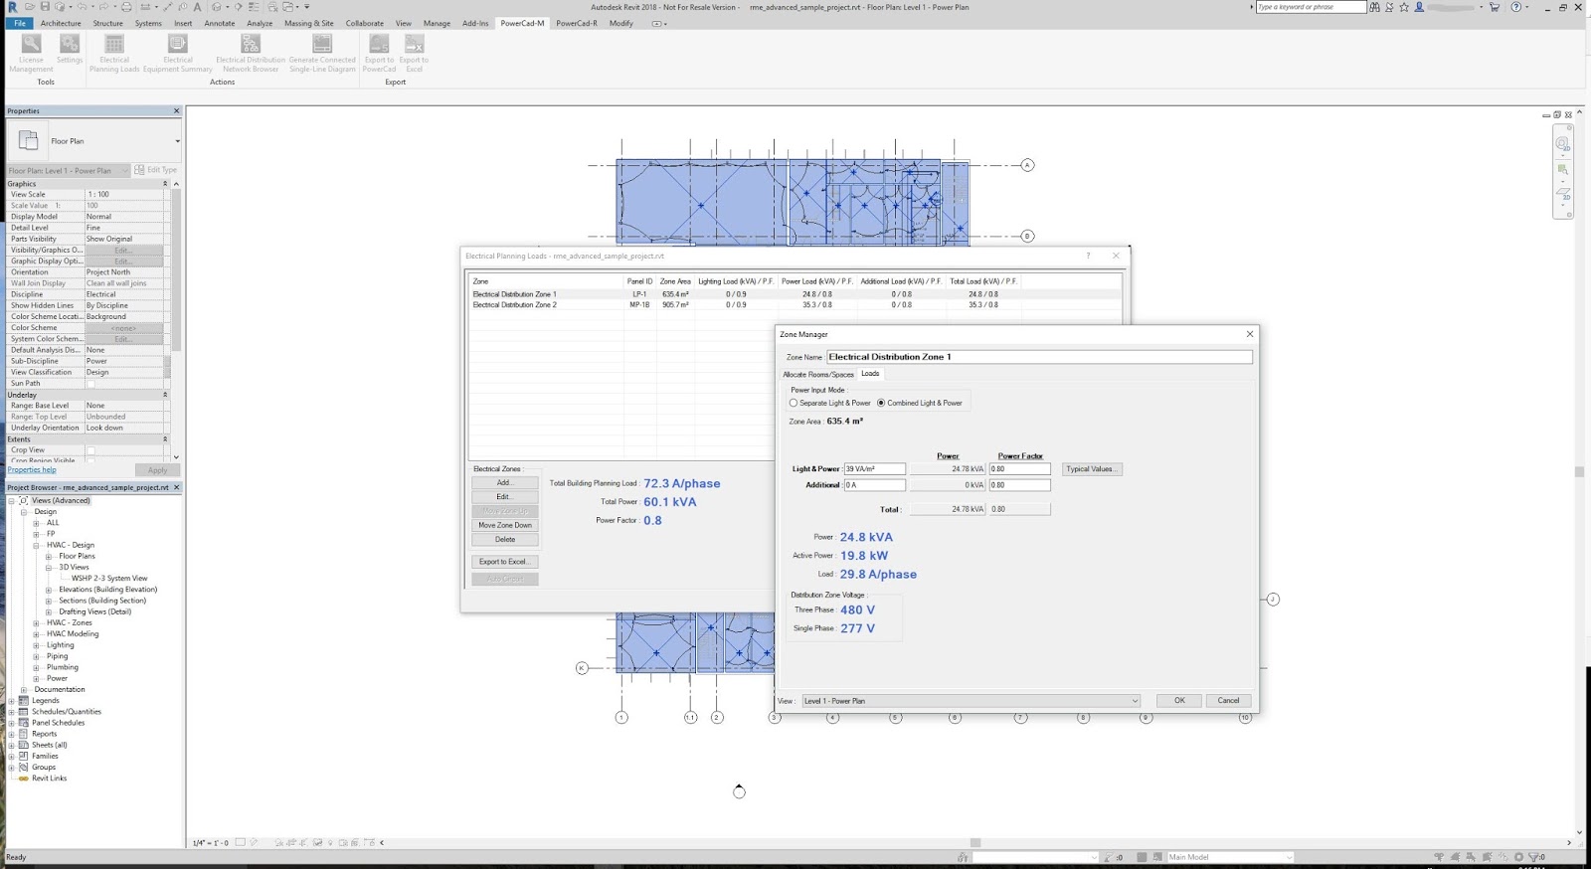Click the Light & Power 39 VA/m² field
Screen dimensions: 1591x869
click(875, 469)
